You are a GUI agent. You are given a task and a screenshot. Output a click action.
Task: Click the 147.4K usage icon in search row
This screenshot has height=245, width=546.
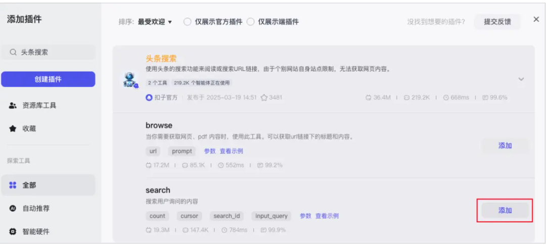click(185, 230)
